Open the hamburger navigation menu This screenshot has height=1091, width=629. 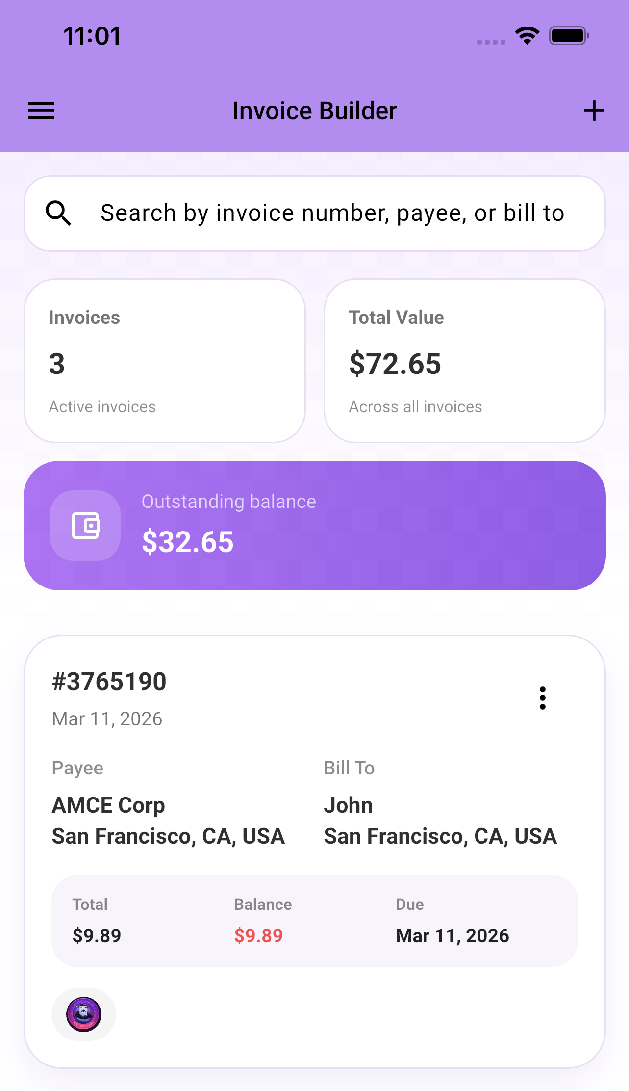(x=41, y=111)
